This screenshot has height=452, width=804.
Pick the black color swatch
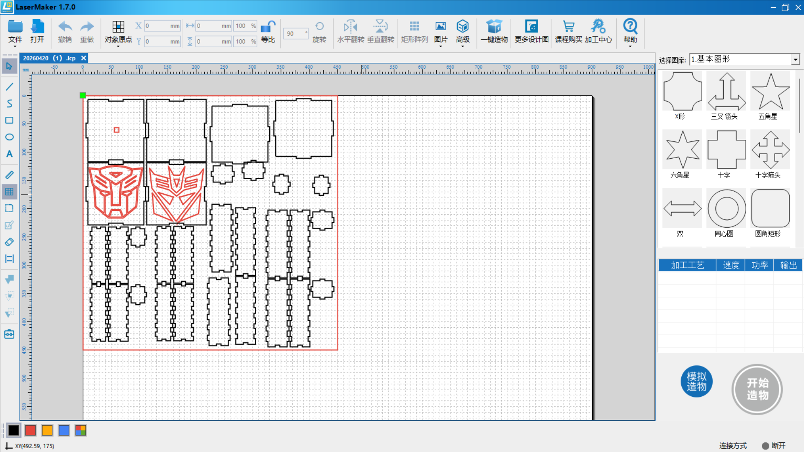14,430
